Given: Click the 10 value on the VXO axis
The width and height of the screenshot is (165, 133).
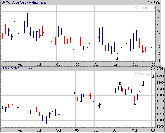Looking at the screenshot, I should click(x=159, y=54).
